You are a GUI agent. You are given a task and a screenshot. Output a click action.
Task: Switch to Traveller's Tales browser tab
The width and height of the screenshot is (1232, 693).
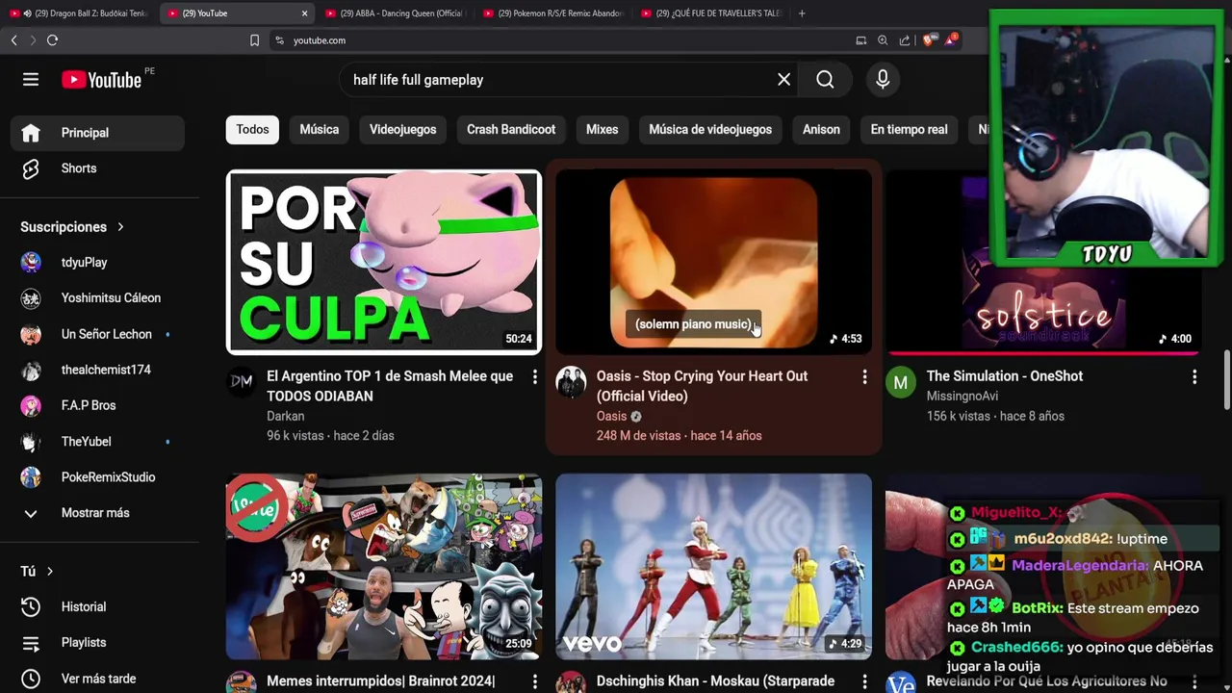click(x=710, y=13)
